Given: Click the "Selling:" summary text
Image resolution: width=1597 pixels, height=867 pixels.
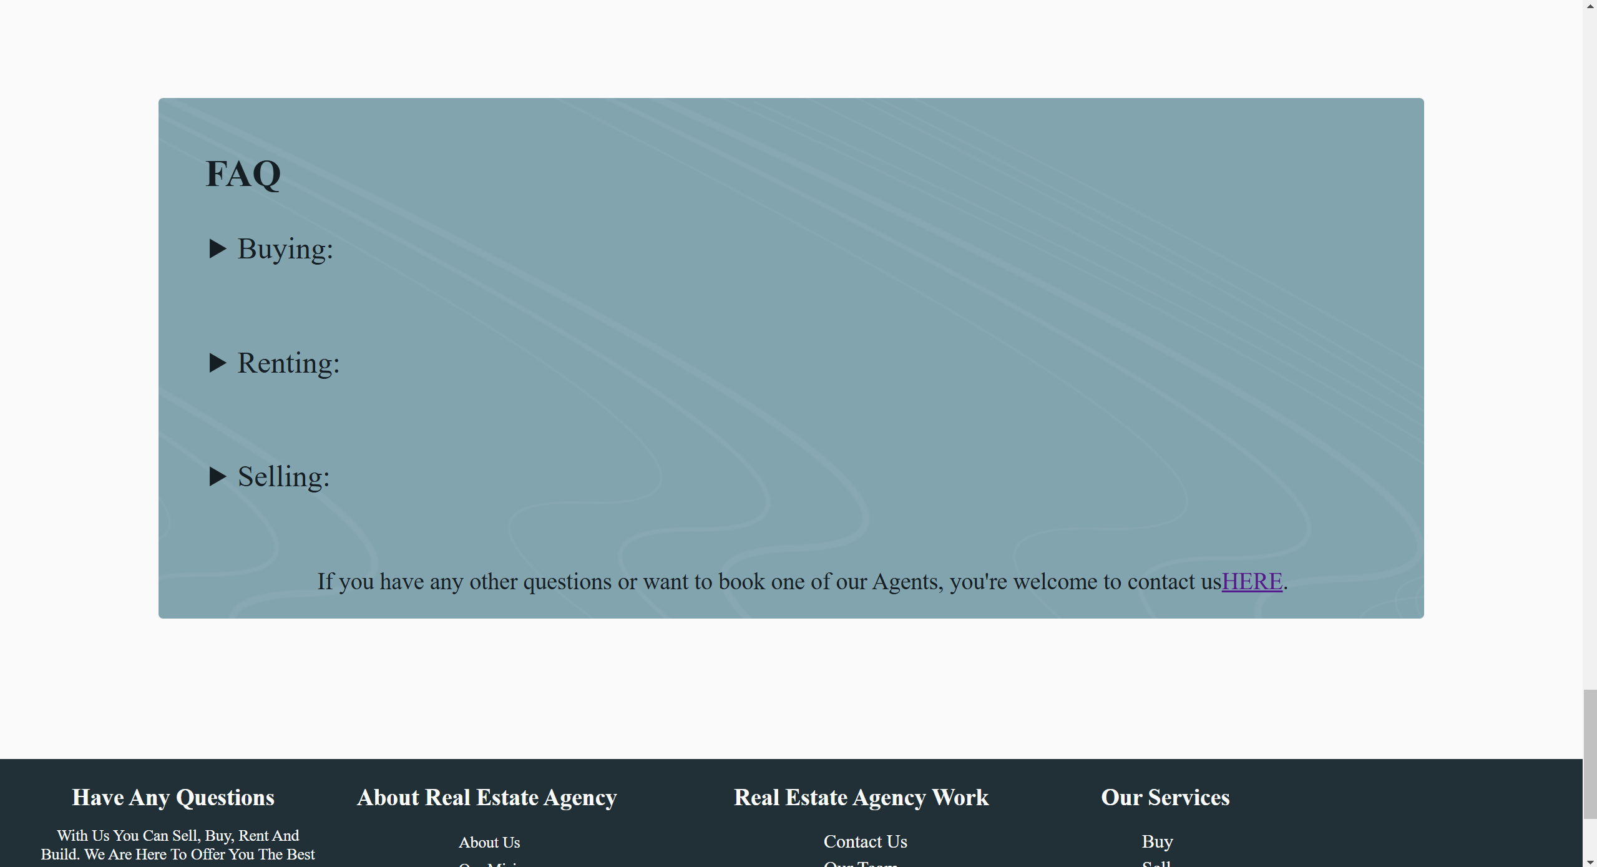Looking at the screenshot, I should coord(283,477).
